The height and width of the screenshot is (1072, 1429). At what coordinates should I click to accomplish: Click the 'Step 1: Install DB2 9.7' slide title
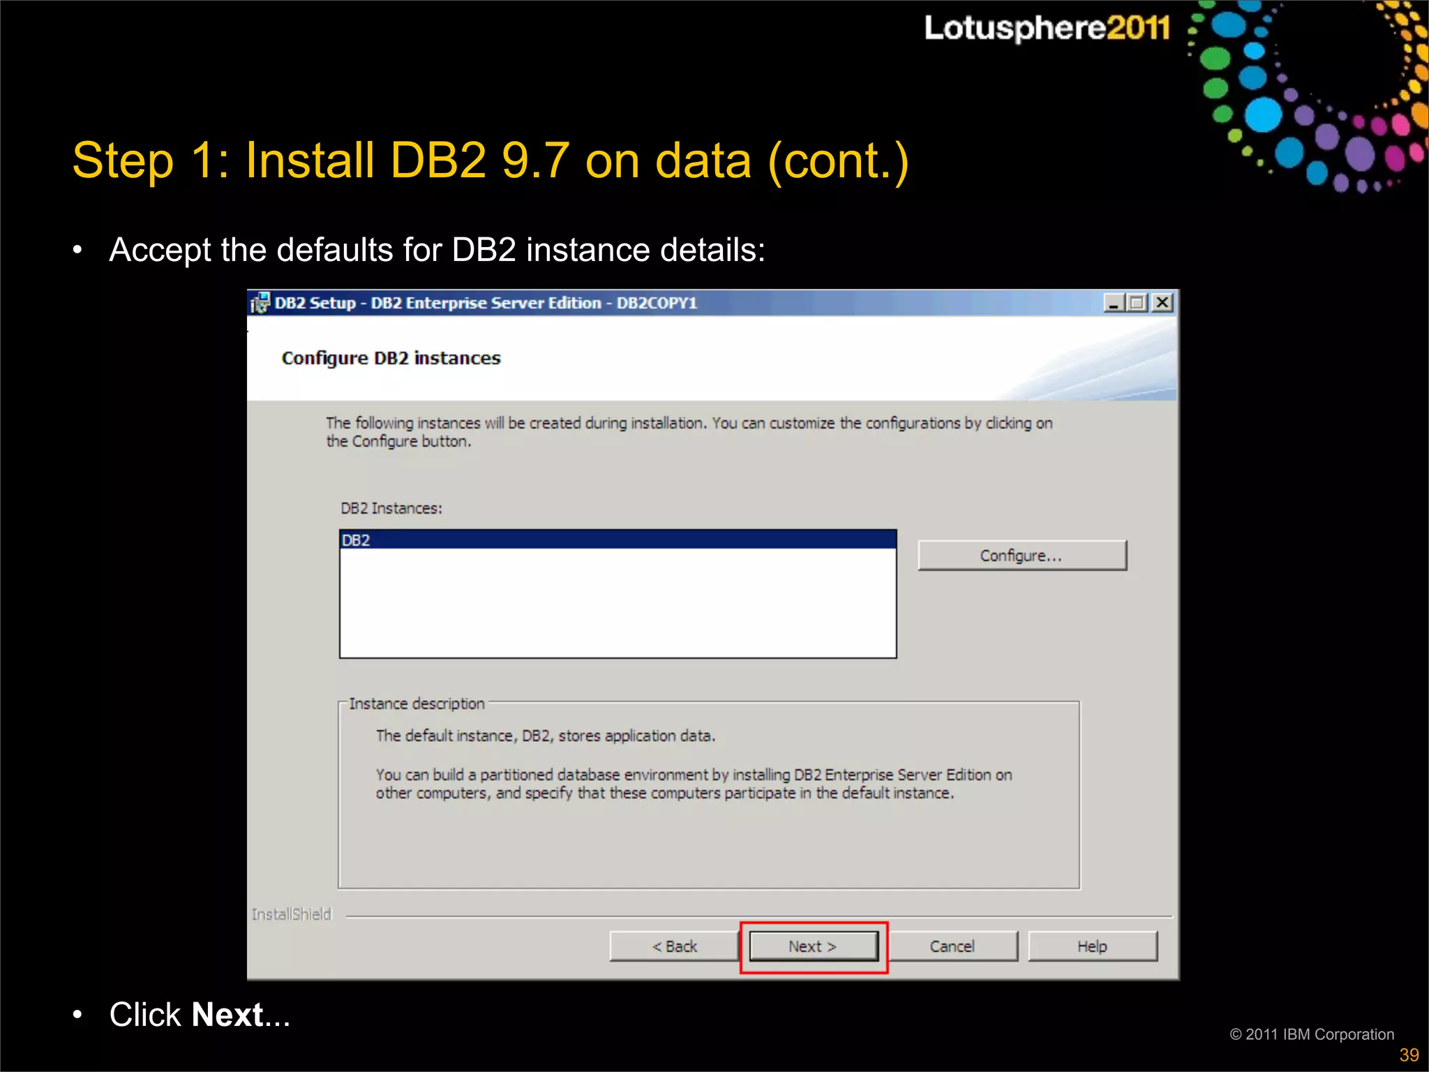click(491, 161)
